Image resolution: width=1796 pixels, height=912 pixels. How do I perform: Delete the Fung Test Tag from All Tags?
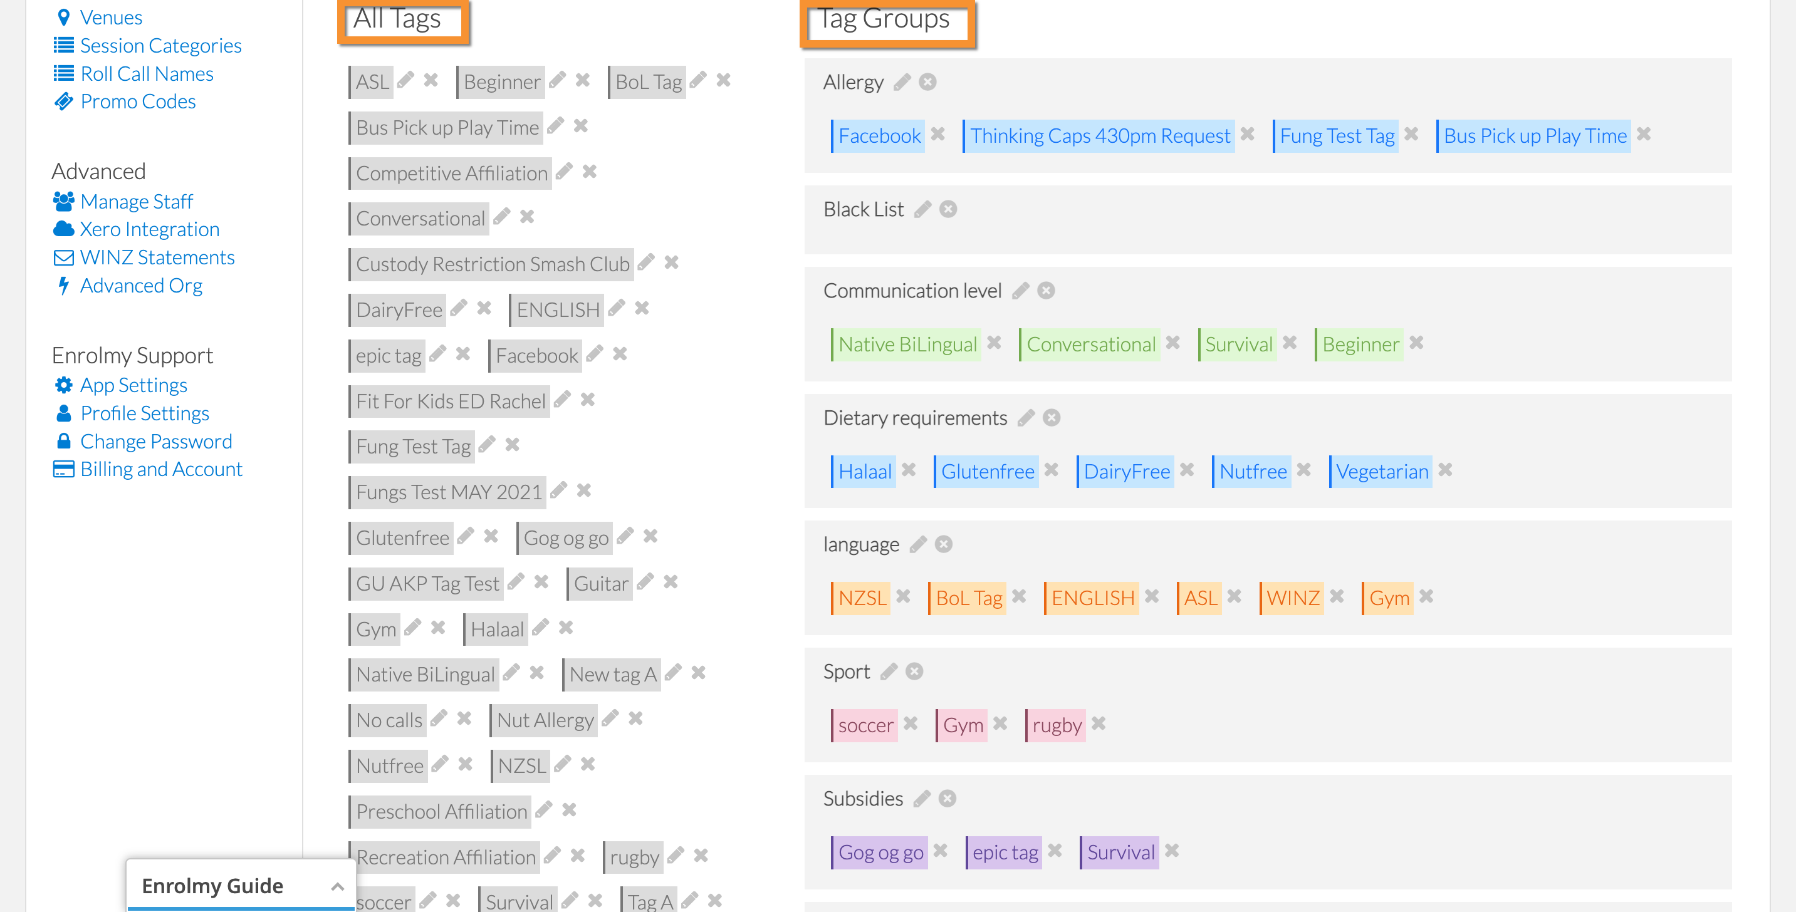(x=513, y=445)
